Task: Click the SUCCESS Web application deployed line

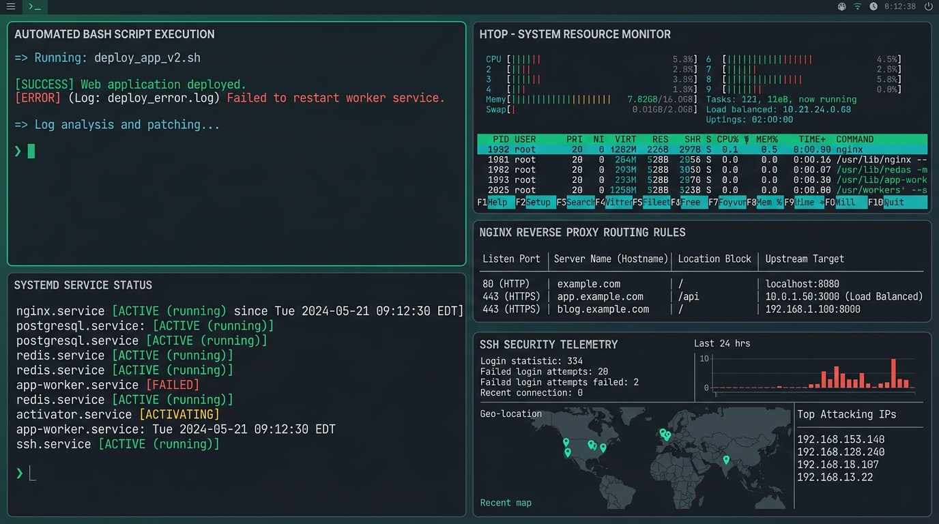Action: pyautogui.click(x=130, y=85)
